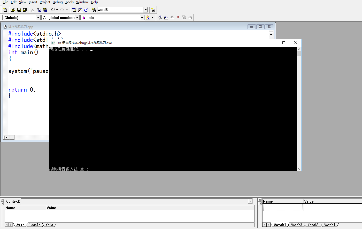Switch to the Watch3 tab
The image size is (362, 229).
click(313, 225)
